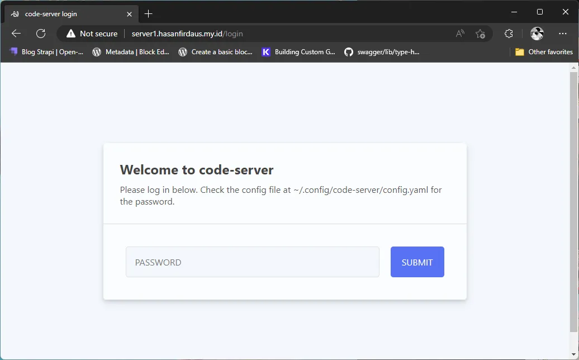Click the GitHub icon on swagger bookmark

click(x=348, y=51)
